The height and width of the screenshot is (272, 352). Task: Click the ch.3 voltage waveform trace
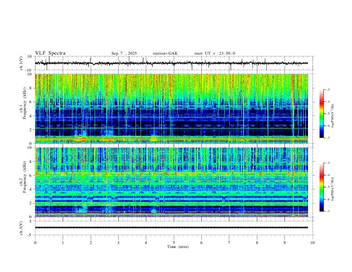[x=171, y=228]
